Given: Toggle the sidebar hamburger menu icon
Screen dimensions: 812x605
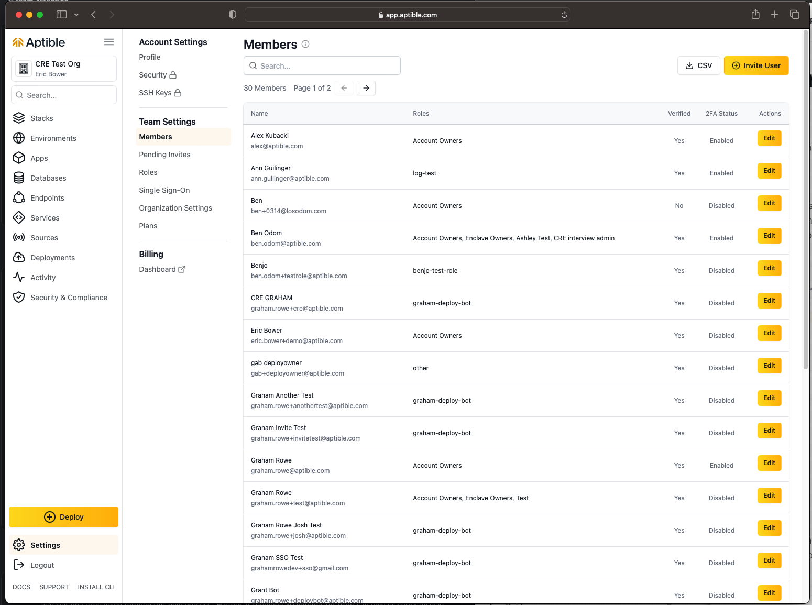Looking at the screenshot, I should (x=109, y=42).
